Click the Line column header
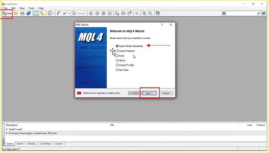This screenshot has width=269, height=153. point(250,125)
